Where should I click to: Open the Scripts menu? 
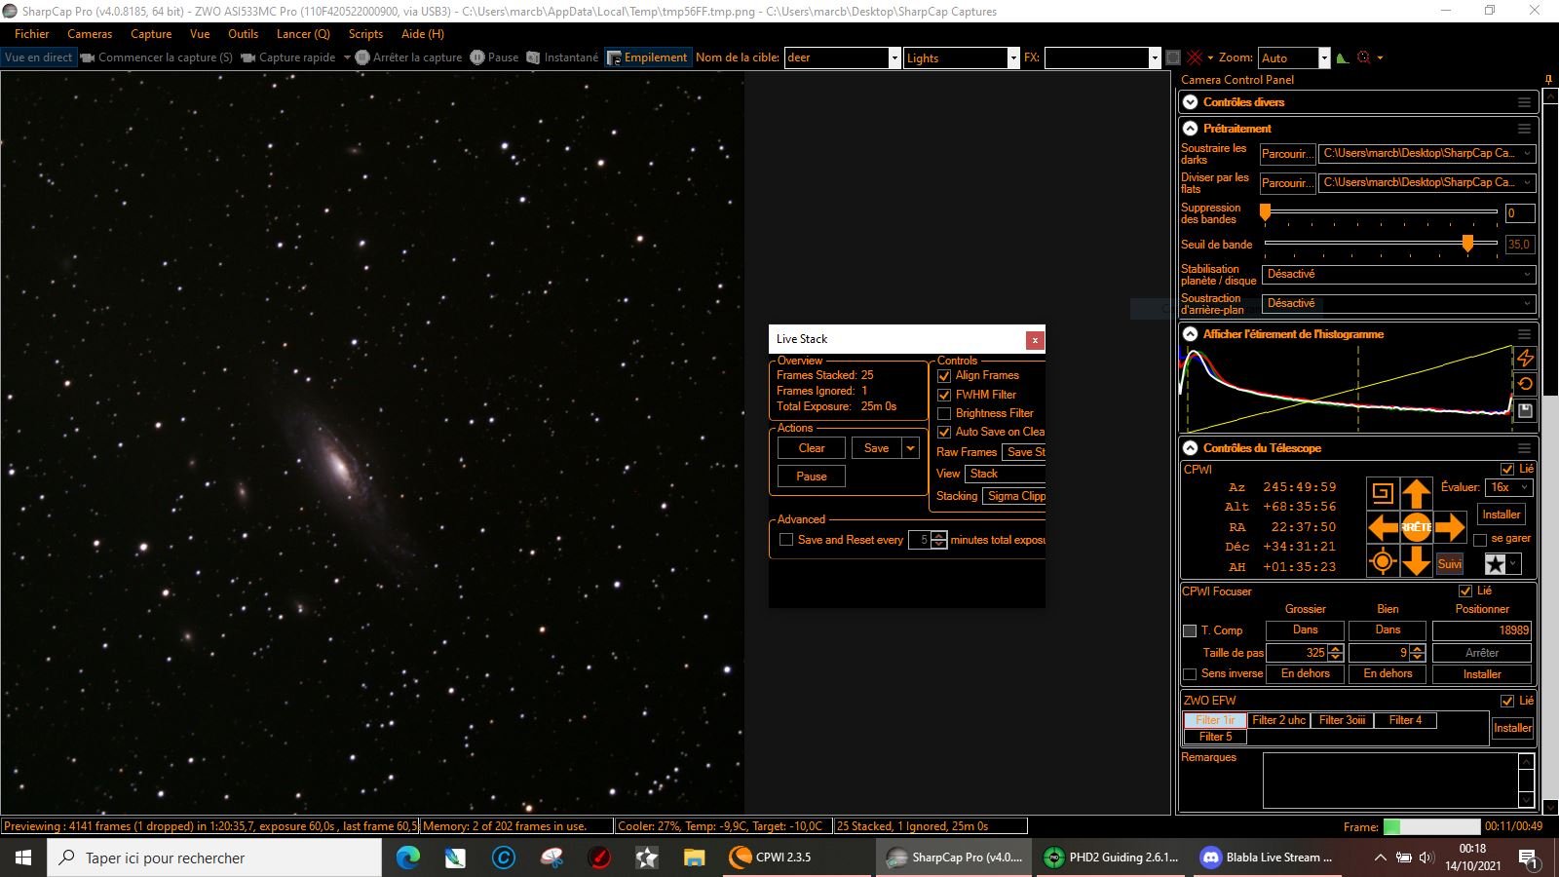365,33
